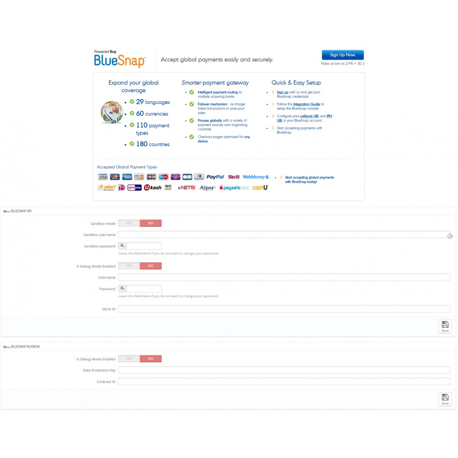Enable Debug Mode YES in BlueSnap BuyNow
The height and width of the screenshot is (458, 458).
click(129, 359)
